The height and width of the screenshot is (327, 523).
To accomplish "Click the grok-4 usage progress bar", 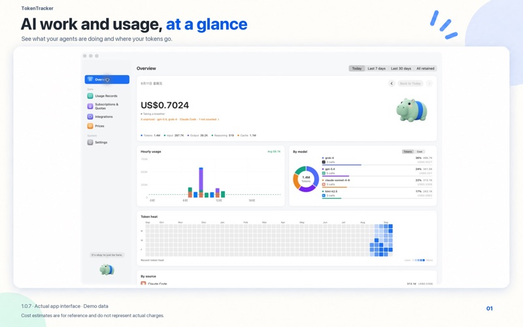I will tap(377, 165).
